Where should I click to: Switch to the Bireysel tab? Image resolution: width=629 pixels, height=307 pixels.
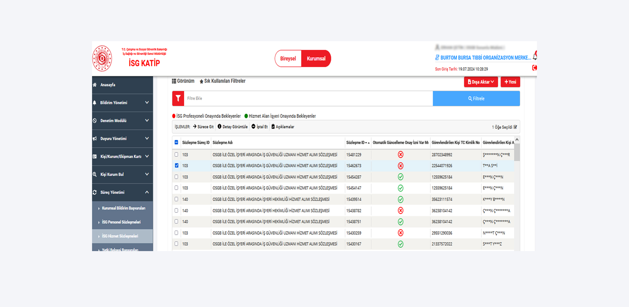click(288, 59)
